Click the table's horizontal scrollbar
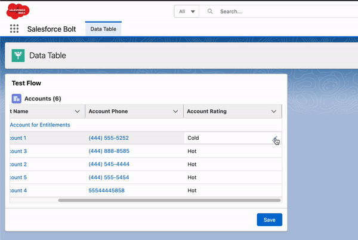 coord(169,200)
